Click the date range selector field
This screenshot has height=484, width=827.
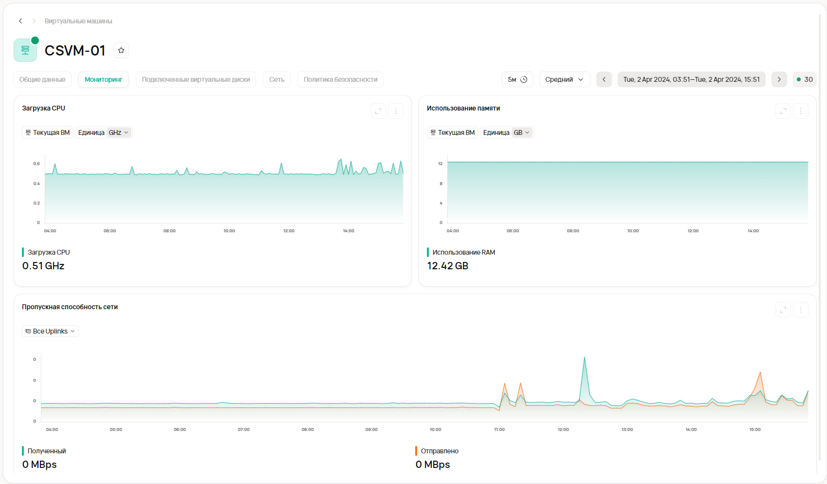[x=691, y=79]
